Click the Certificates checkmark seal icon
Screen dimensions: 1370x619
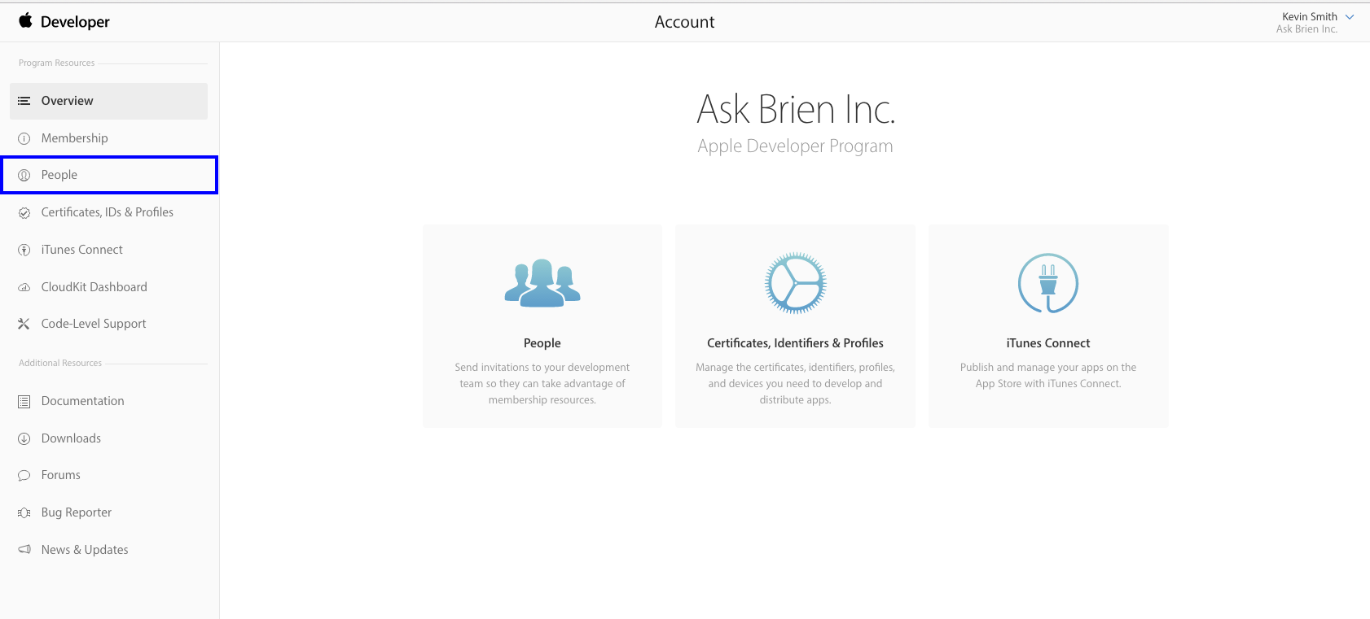(x=24, y=212)
